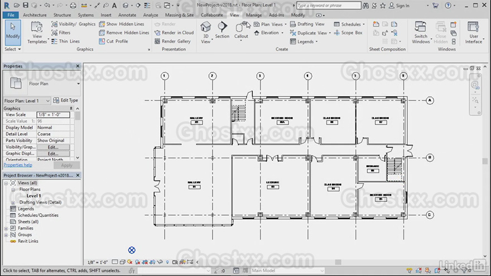Open the Architecture ribbon tab
The height and width of the screenshot is (276, 491).
(35, 15)
